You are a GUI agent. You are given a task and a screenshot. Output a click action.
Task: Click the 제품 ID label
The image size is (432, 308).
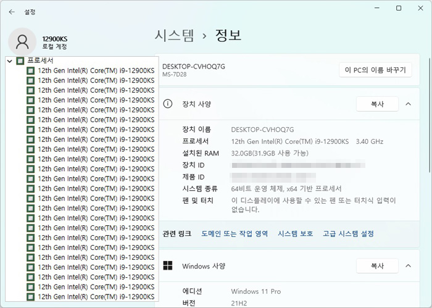[x=193, y=177]
